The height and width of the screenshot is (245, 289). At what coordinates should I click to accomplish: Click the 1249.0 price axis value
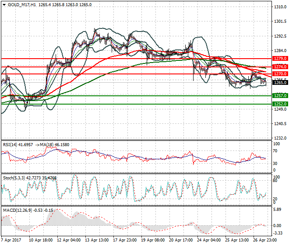(x=280, y=109)
